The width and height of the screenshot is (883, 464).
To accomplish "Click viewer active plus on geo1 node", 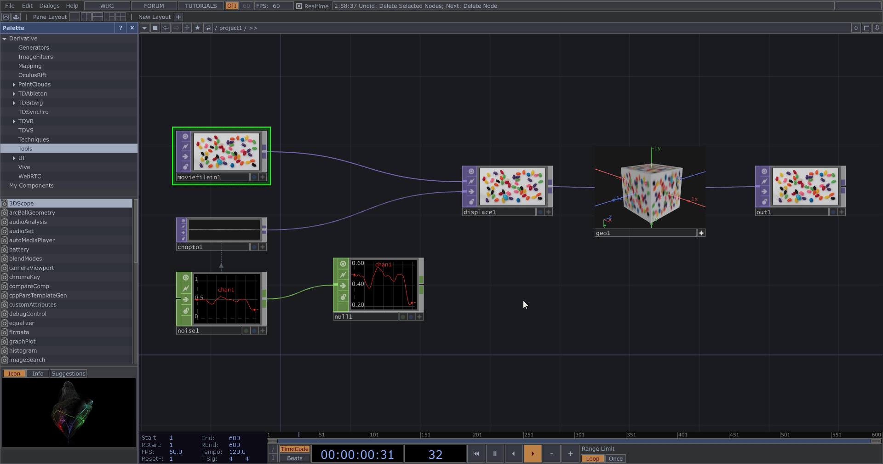I will [701, 233].
